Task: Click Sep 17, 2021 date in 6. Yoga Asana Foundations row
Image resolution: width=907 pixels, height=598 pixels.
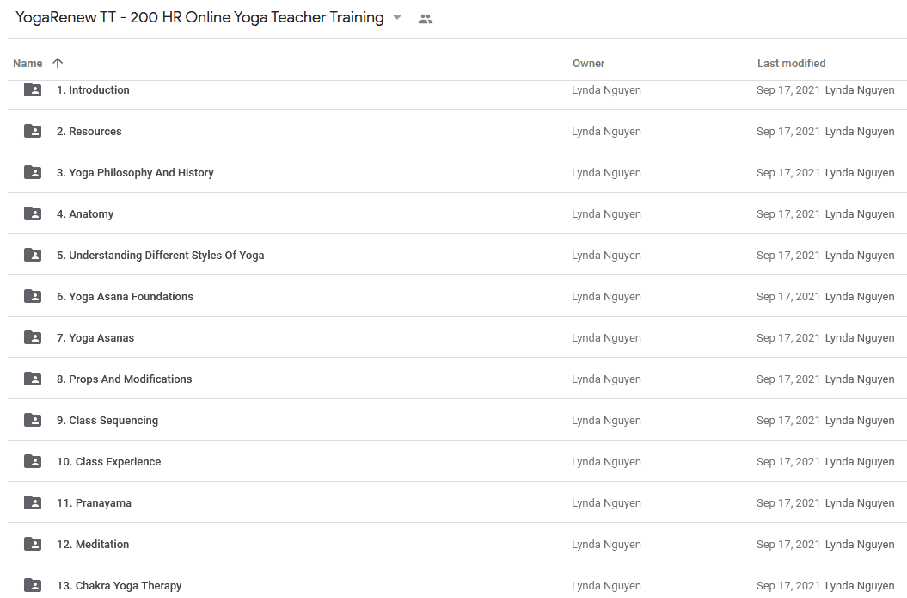Action: tap(787, 296)
